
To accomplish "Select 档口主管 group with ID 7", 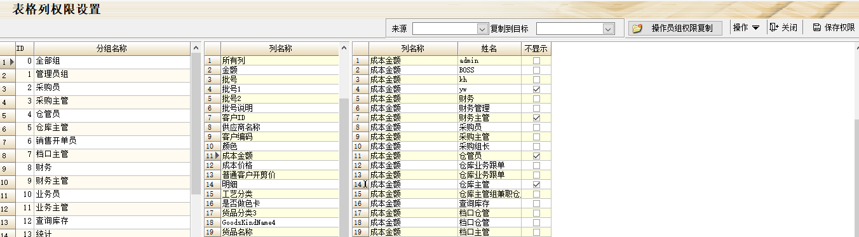I will click(x=112, y=154).
